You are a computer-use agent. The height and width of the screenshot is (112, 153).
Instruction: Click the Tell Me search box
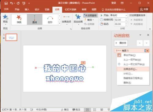click(x=114, y=10)
